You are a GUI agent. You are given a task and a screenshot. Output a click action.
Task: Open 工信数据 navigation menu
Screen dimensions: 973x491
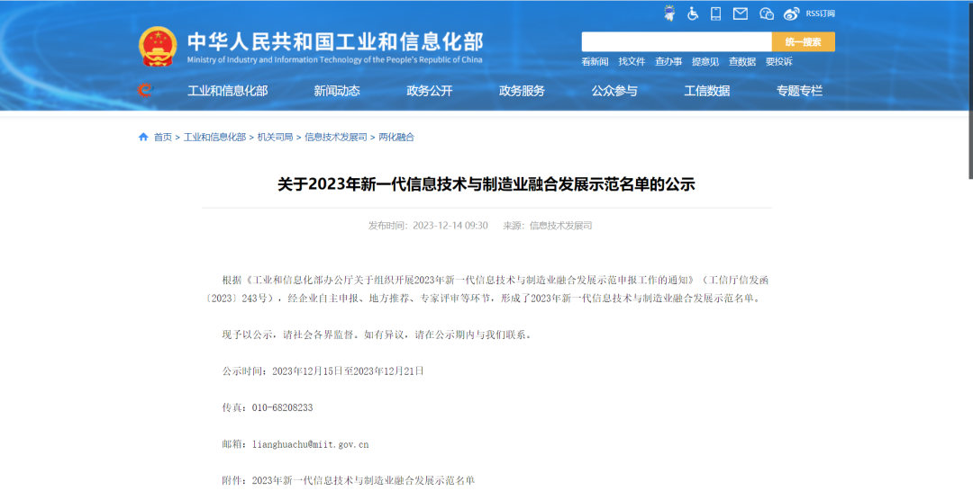(x=707, y=91)
